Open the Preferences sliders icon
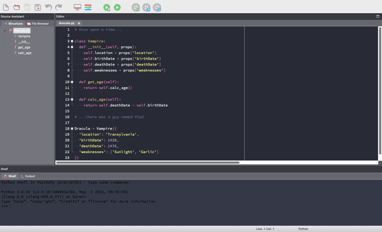 pos(88,7)
